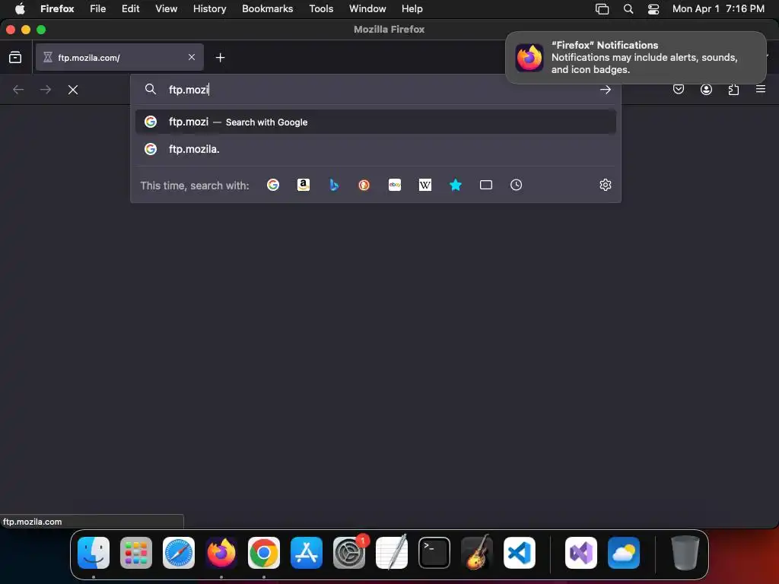This screenshot has height=584, width=779.
Task: Click the Firefox icon in the Dock
Action: pyautogui.click(x=221, y=553)
